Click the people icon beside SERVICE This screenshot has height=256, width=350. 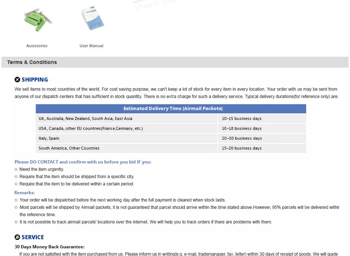(x=17, y=237)
